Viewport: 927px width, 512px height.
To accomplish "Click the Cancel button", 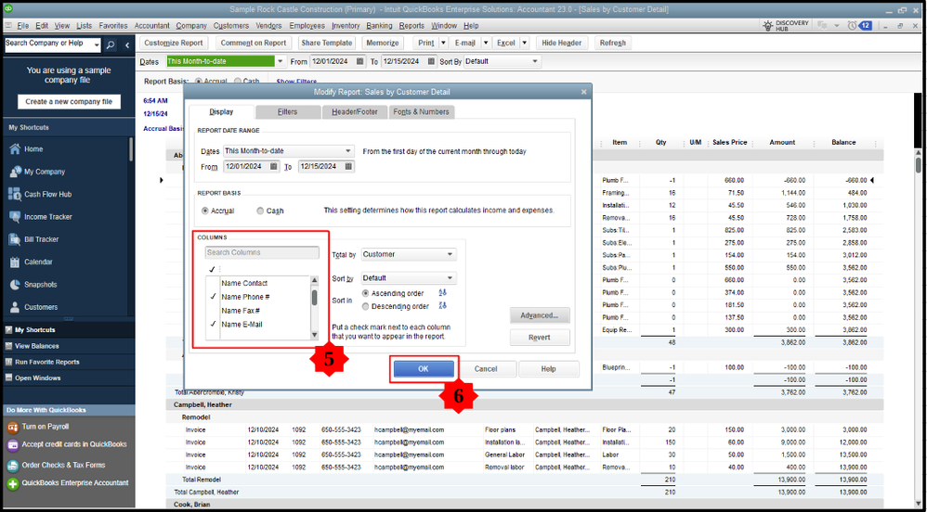I will click(486, 368).
